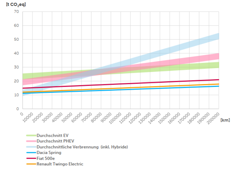This screenshot has width=241, height=171.
Task: Select the legend label 'Renault Twingo Electric'
Action: coord(60,164)
